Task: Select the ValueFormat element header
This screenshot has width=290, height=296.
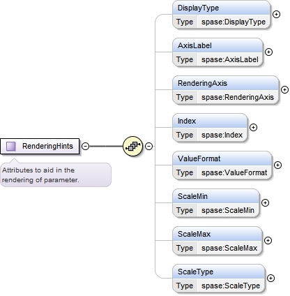Action: [222, 158]
